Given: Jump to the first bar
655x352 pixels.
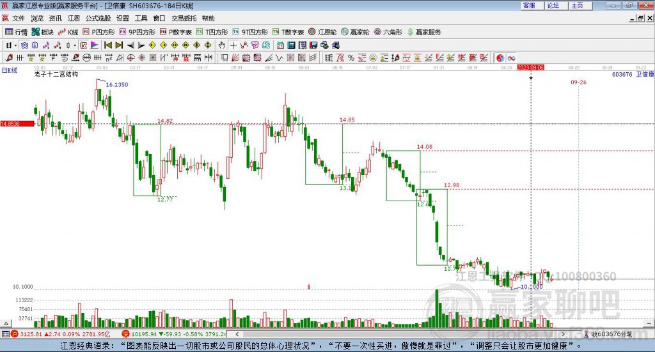Looking at the screenshot, I should click(x=107, y=45).
